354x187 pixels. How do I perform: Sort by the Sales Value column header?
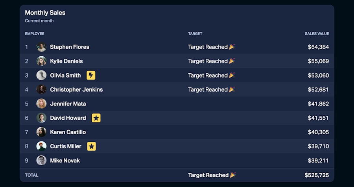(x=317, y=34)
